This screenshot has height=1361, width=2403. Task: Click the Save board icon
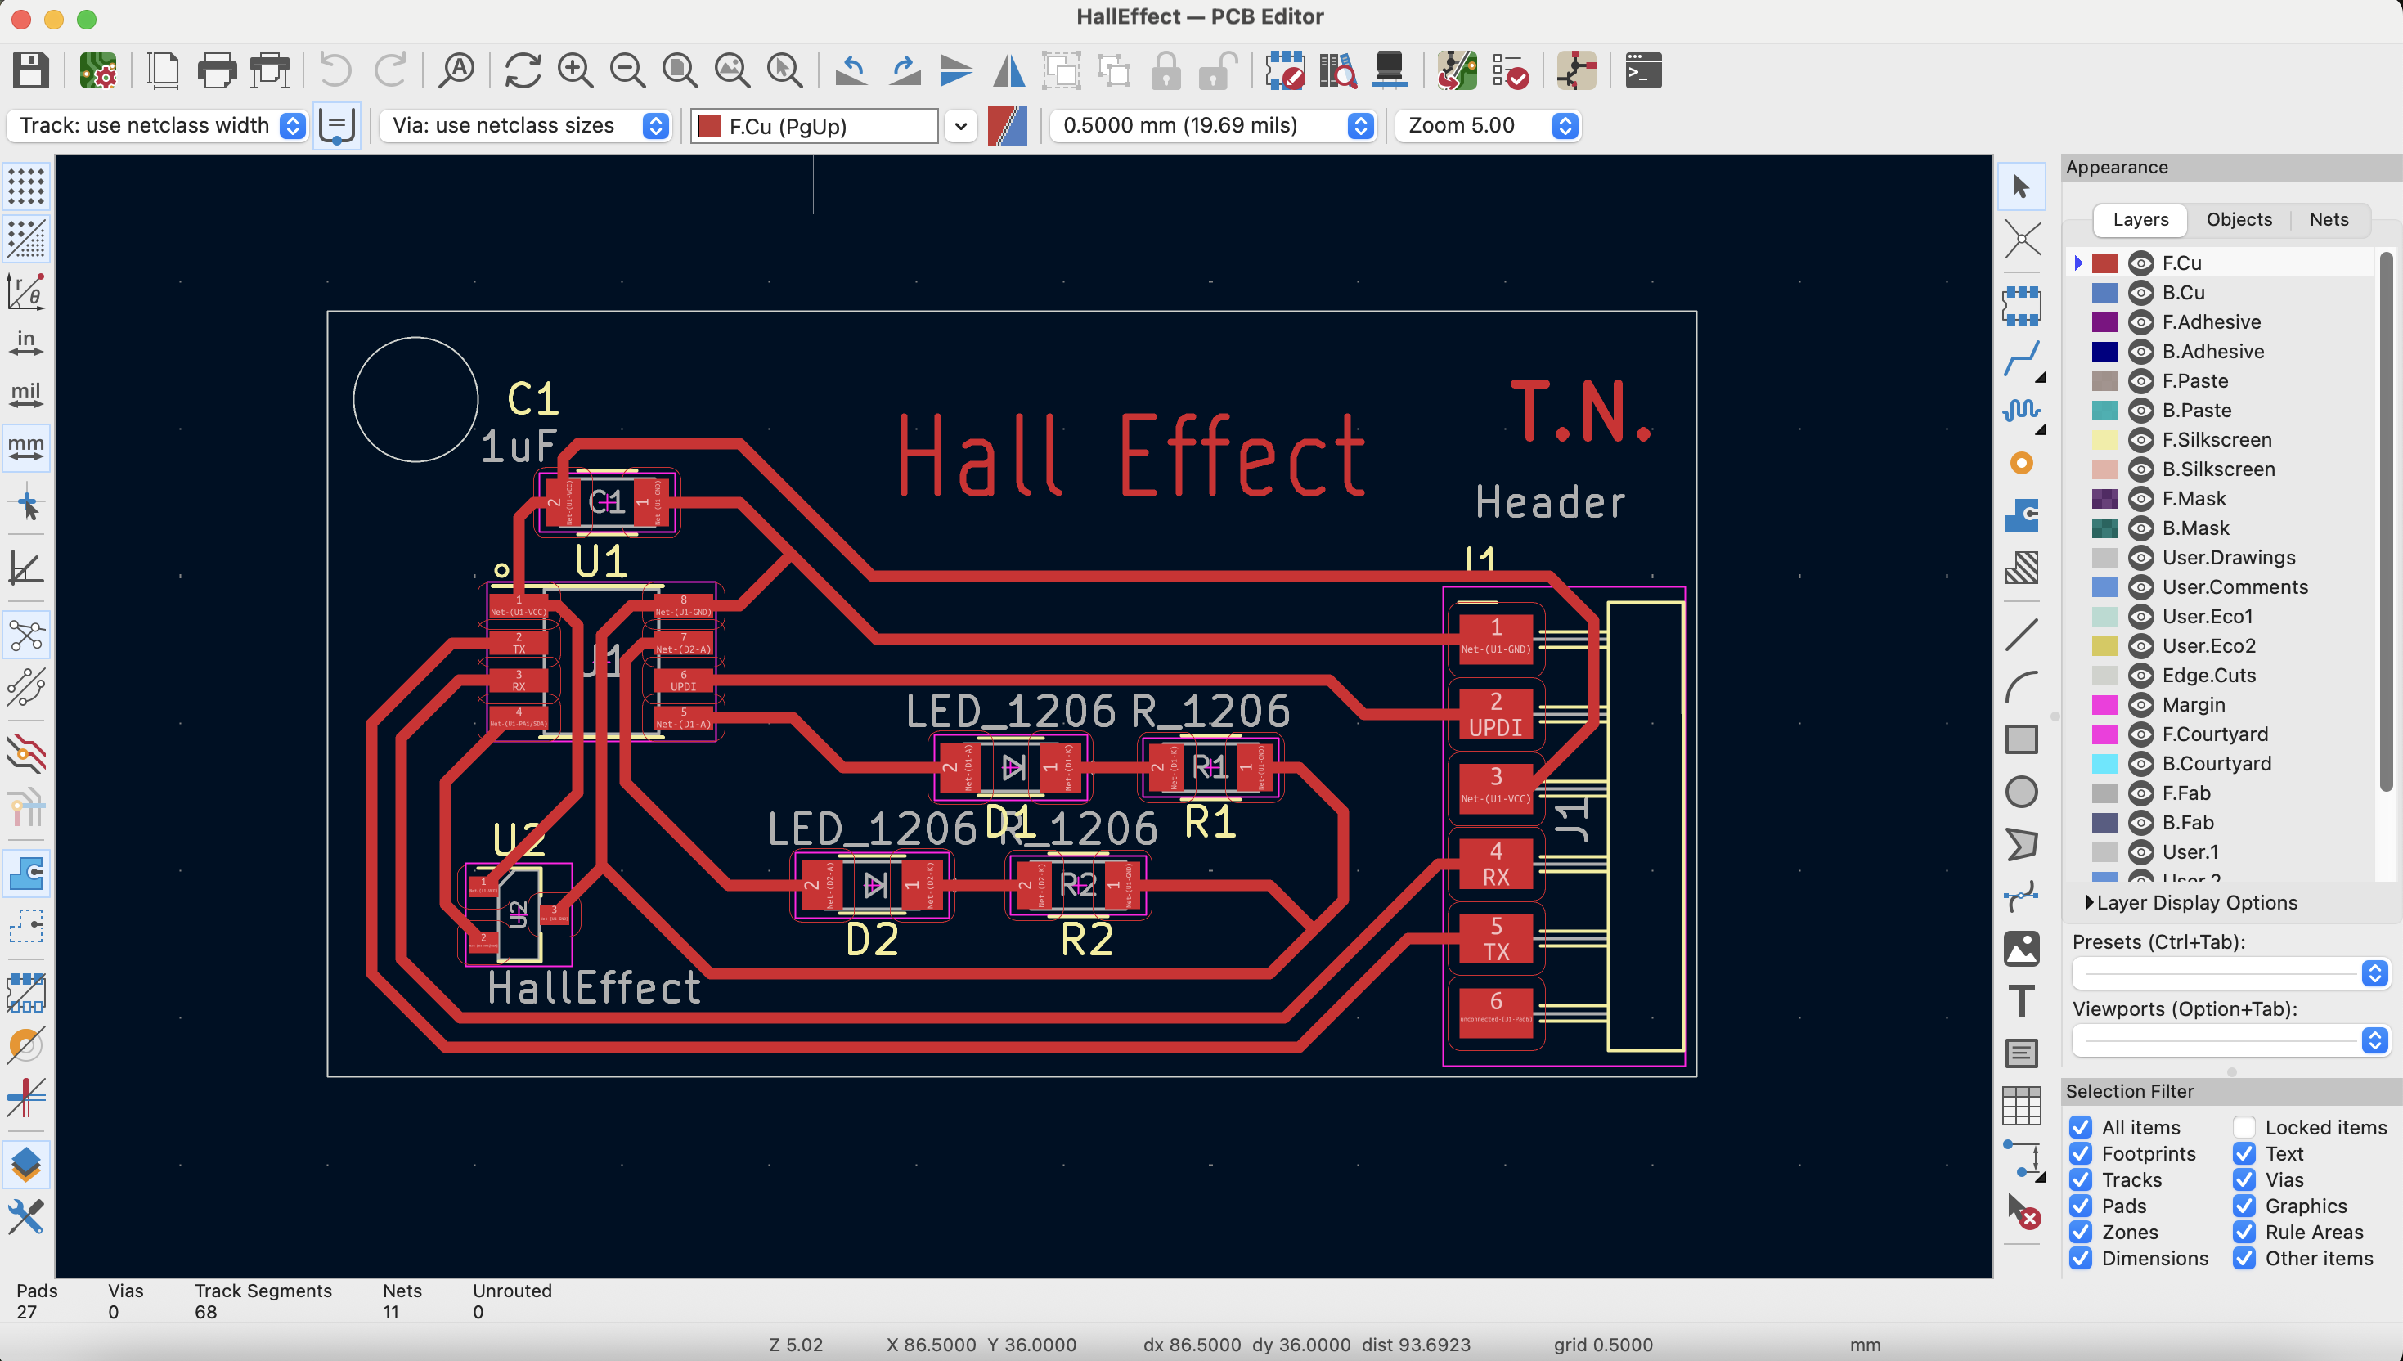(x=30, y=71)
